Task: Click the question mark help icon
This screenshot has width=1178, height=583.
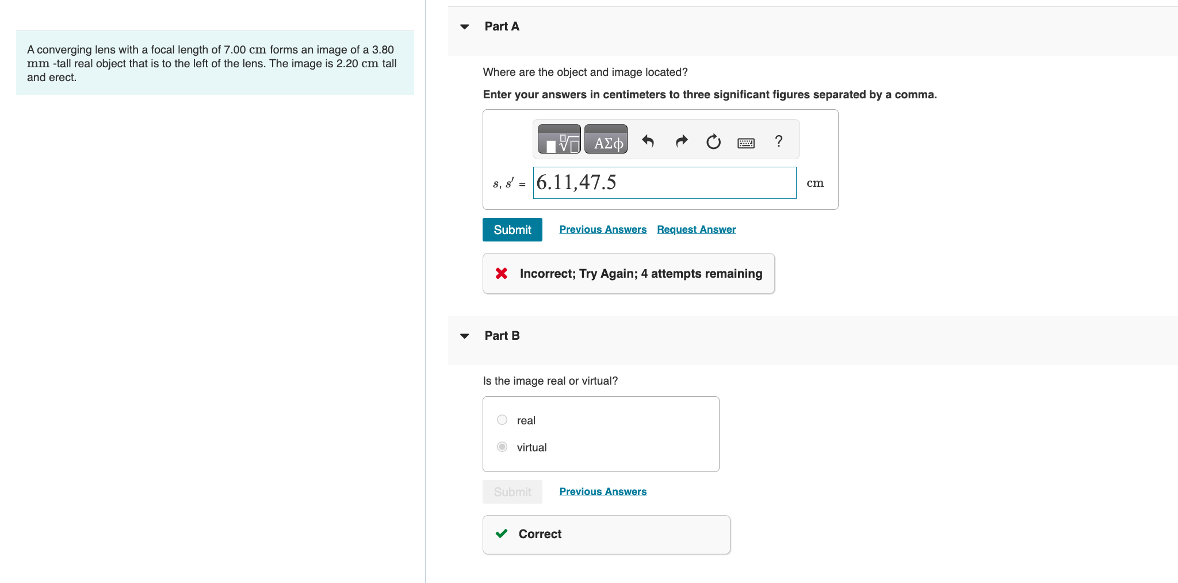Action: tap(779, 141)
